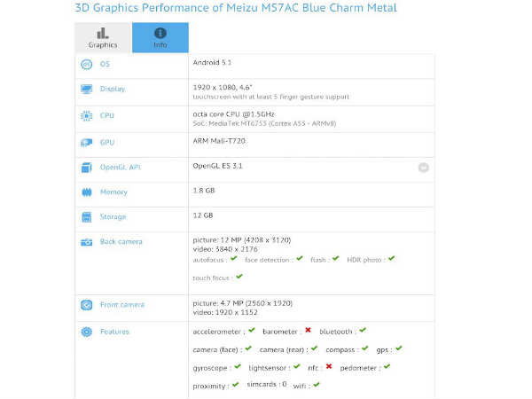Click the compass check mark
Screen dimensions: 532x399
pos(365,348)
